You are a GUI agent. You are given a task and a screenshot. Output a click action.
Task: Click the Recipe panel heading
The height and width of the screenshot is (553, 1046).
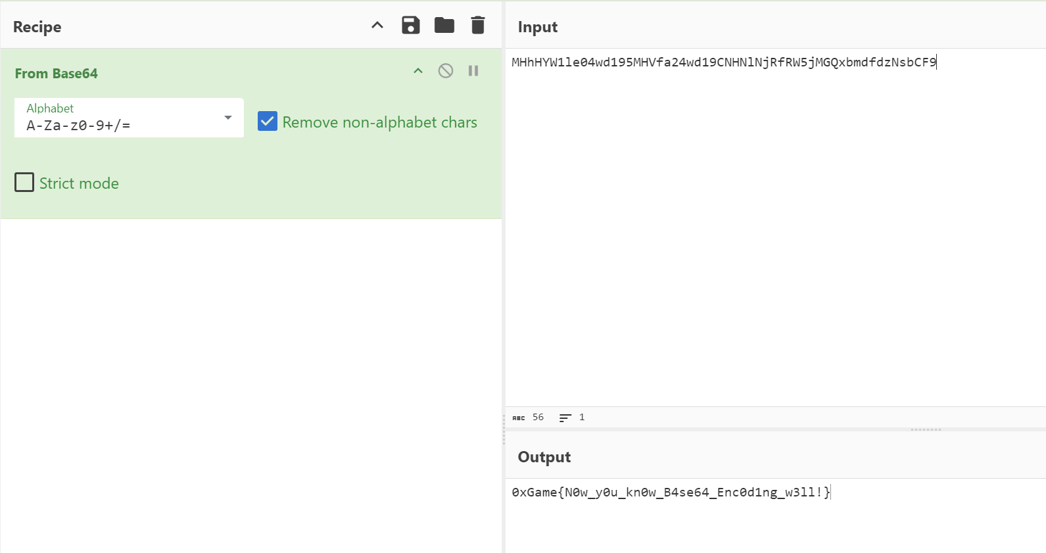37,27
